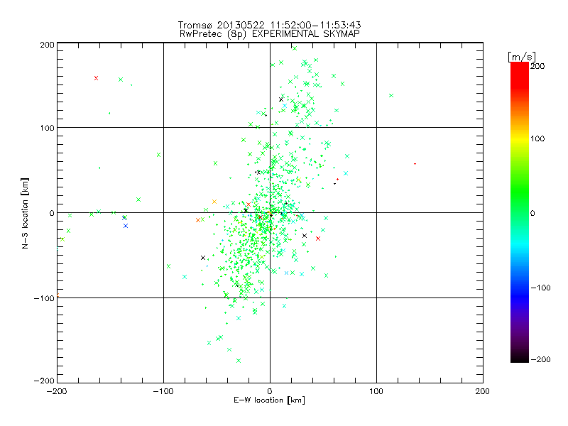Select the '[m/s]' colorbar unit label
The height and width of the screenshot is (426, 568).
(522, 57)
